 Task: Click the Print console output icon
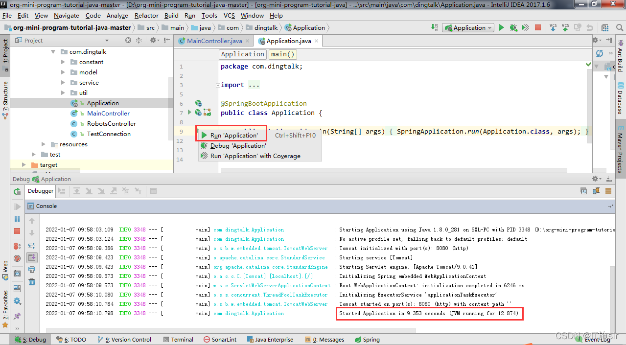click(x=32, y=269)
